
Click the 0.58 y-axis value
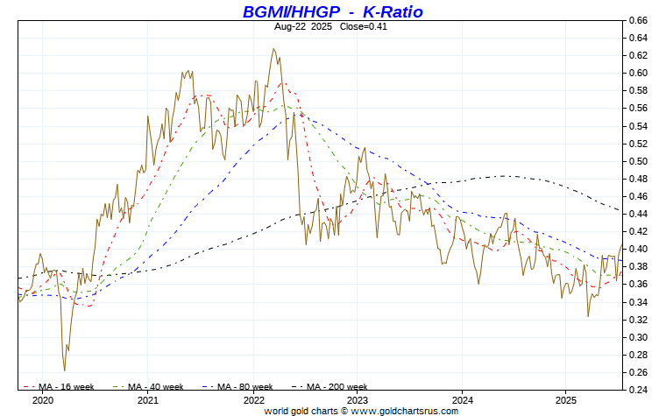(x=638, y=91)
